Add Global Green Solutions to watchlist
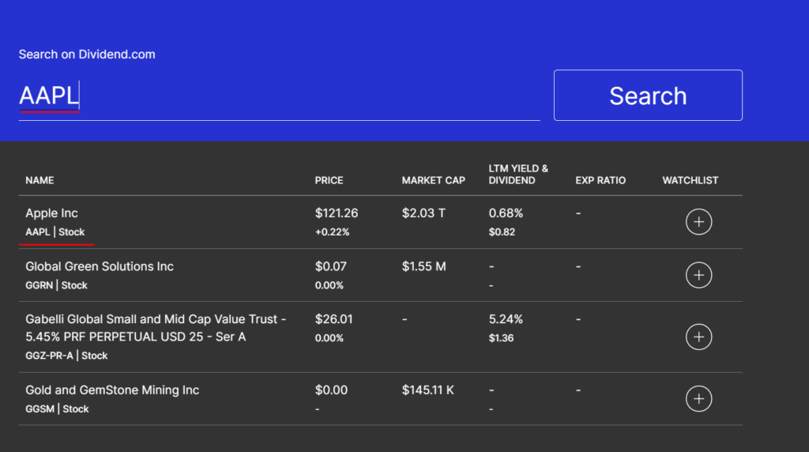 point(698,275)
